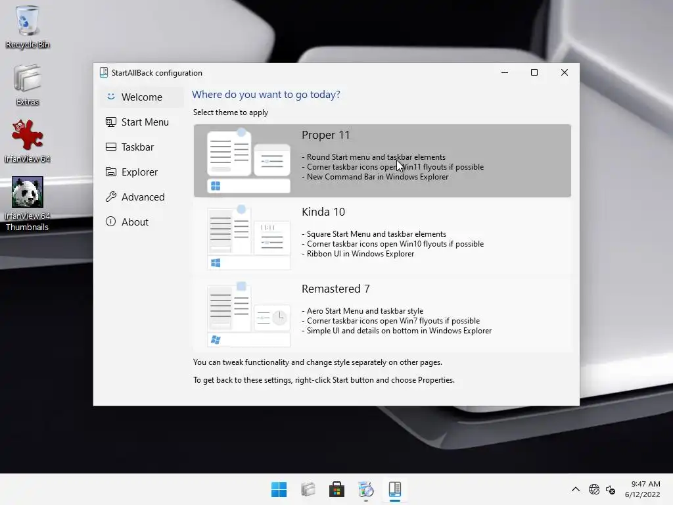Open the clock showing 9:47 AM
The image size is (673, 505).
coord(643,489)
